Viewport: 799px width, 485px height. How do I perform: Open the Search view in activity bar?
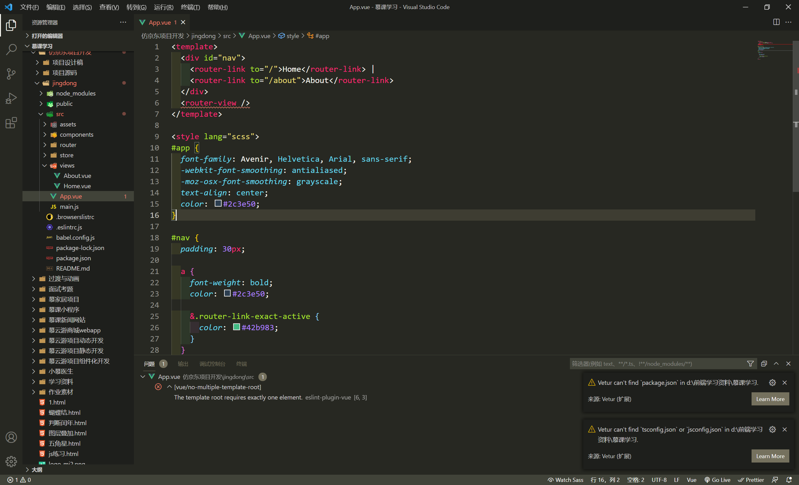pos(11,49)
